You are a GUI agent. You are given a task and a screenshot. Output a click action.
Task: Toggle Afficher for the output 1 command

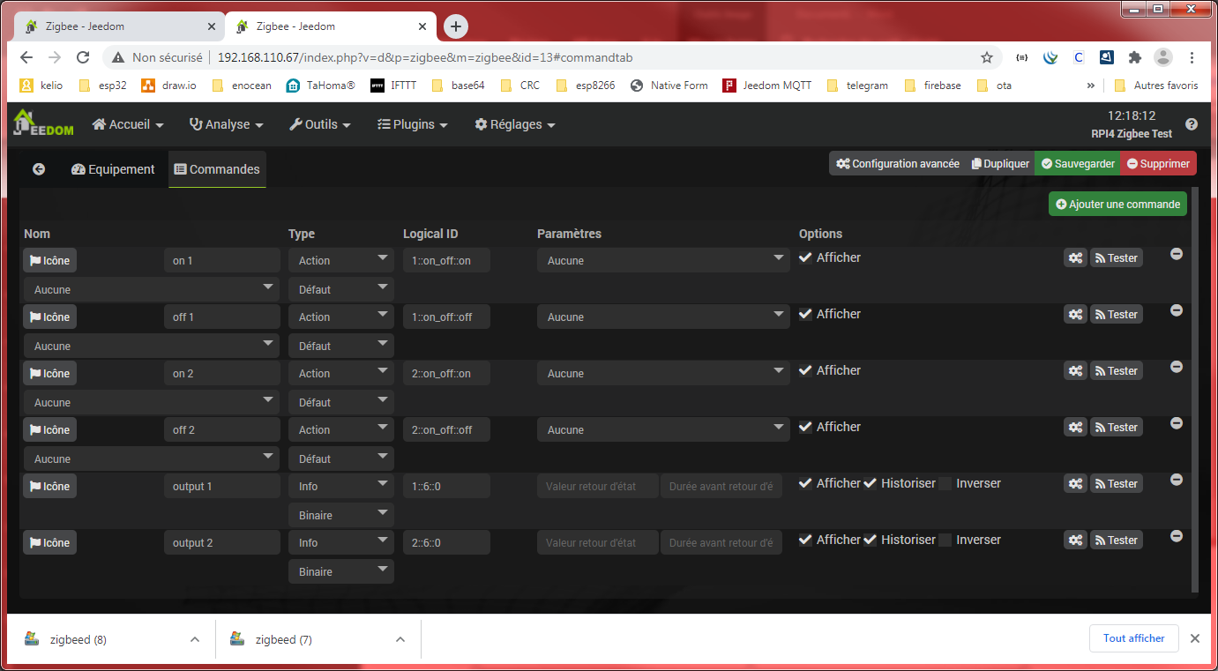click(x=805, y=483)
